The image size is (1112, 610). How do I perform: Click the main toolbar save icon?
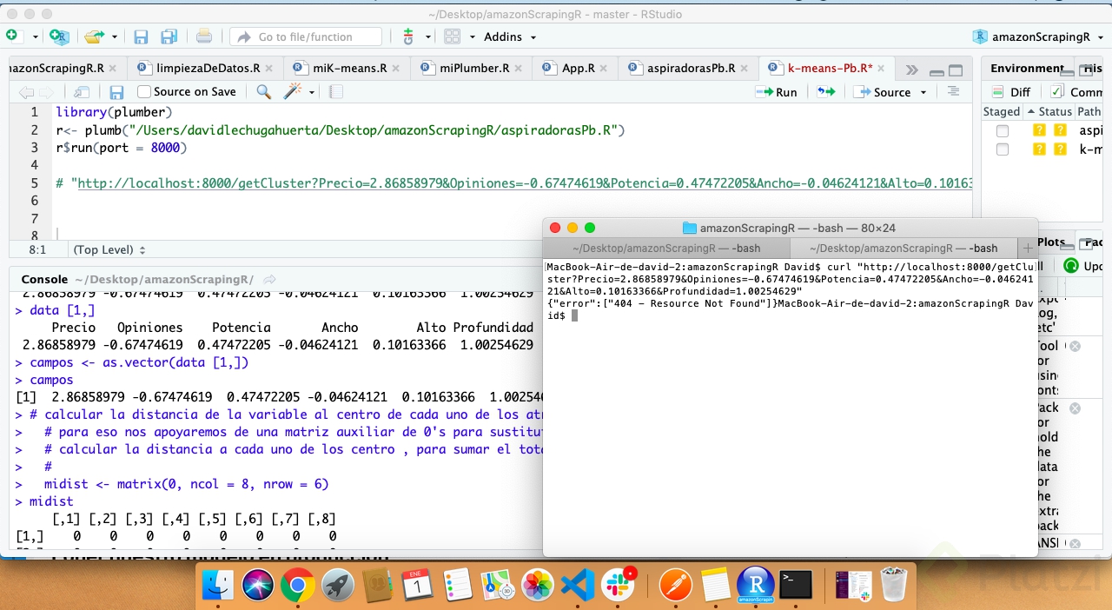(x=141, y=36)
